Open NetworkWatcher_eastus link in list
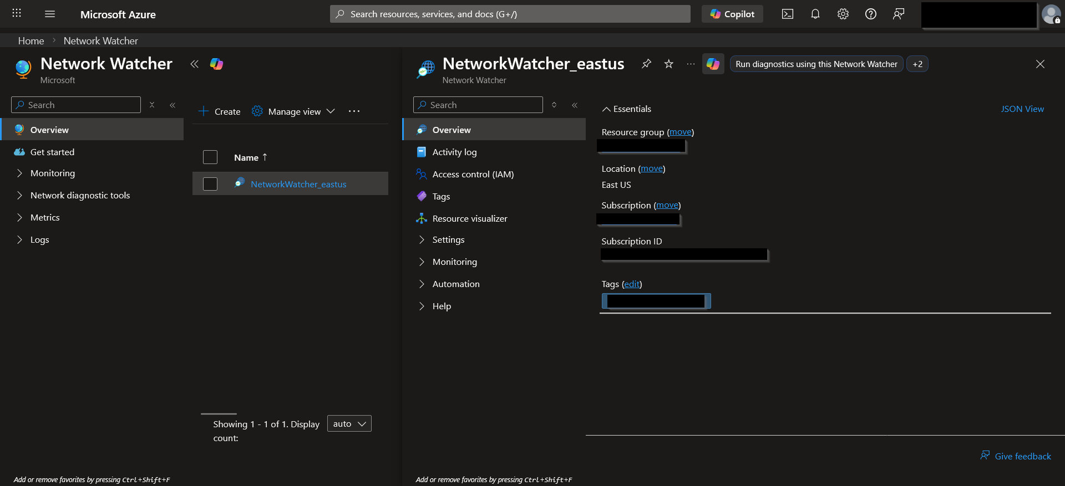The image size is (1065, 486). pos(298,184)
